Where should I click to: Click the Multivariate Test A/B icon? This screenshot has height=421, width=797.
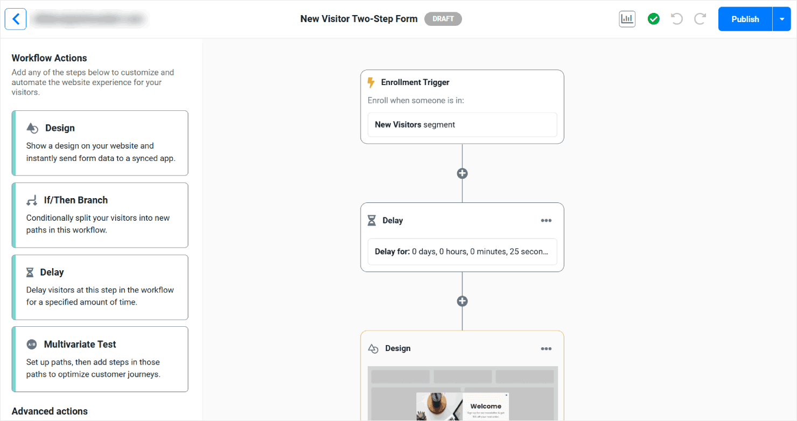(32, 344)
